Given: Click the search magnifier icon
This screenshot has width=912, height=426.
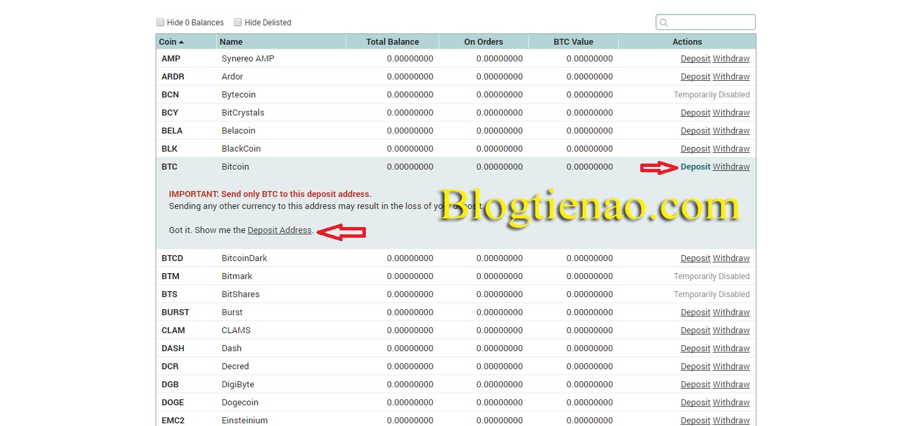Looking at the screenshot, I should (x=664, y=23).
